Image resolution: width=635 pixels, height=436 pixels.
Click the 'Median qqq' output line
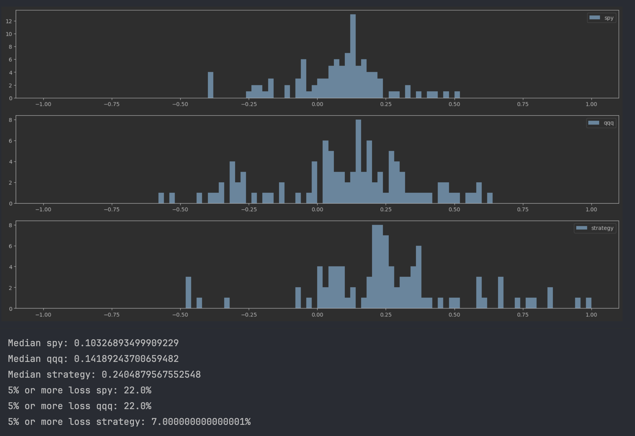[x=93, y=359]
